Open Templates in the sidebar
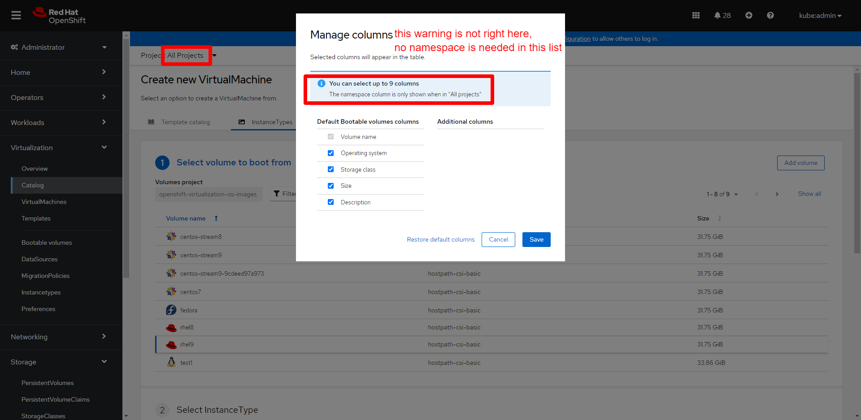 (36, 218)
